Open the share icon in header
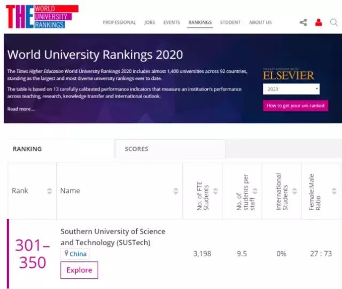This screenshot has width=342, height=289. (303, 22)
